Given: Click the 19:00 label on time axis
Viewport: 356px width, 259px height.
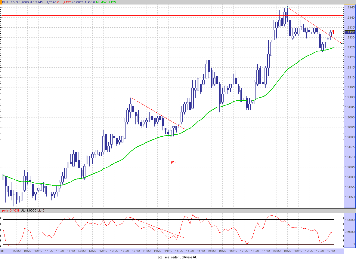Looking at the screenshot, I should tap(309, 251).
